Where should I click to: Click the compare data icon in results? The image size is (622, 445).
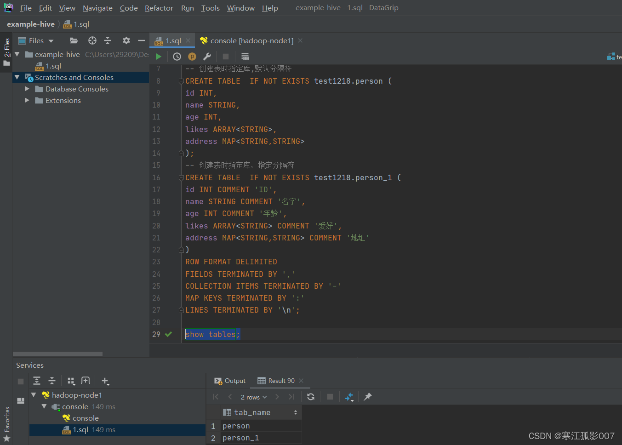349,397
